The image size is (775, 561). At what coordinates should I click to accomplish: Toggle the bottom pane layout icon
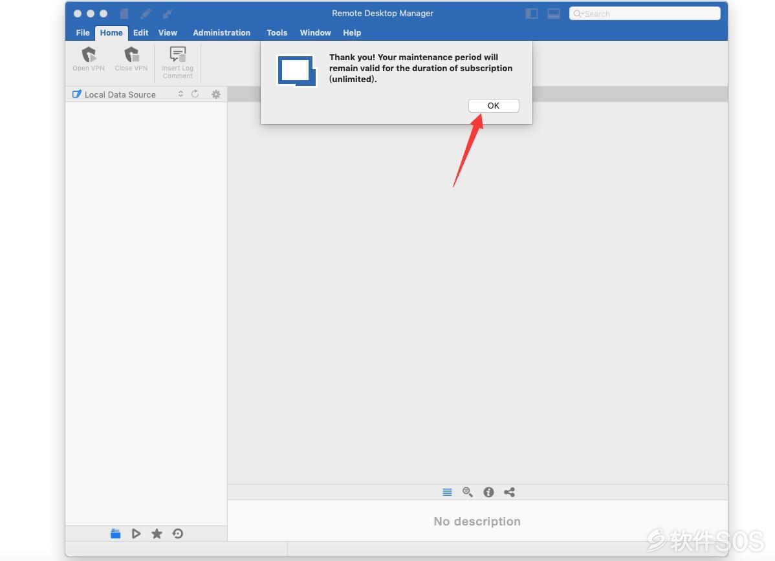(x=554, y=14)
